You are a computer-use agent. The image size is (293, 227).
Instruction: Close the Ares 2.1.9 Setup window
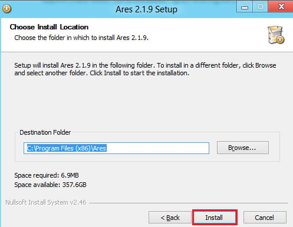pos(281,6)
